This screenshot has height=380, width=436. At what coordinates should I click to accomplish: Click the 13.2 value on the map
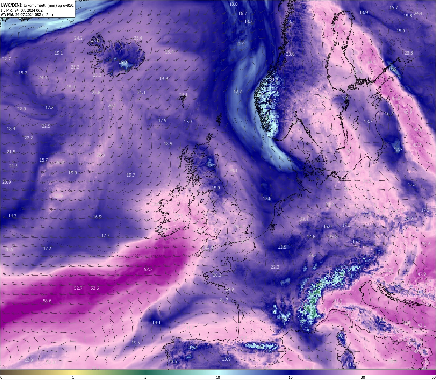tap(248, 21)
